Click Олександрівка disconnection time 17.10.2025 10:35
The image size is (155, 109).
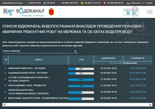pyautogui.click(x=109, y=85)
